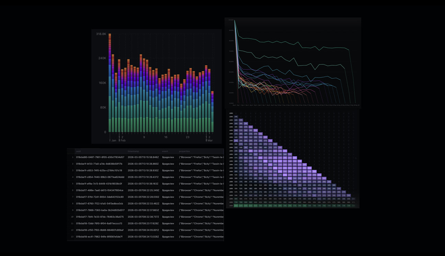The image size is (445, 256).
Task: Sort the table by the timestamp column header
Action: point(133,151)
